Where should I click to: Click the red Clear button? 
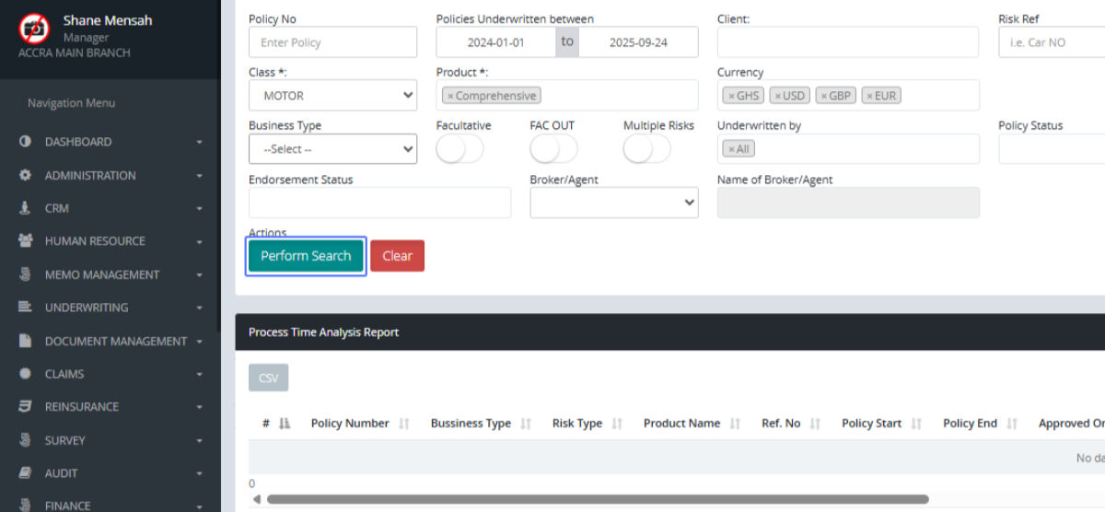(397, 256)
